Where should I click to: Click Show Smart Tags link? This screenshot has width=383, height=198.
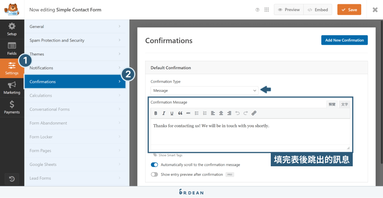point(168,155)
